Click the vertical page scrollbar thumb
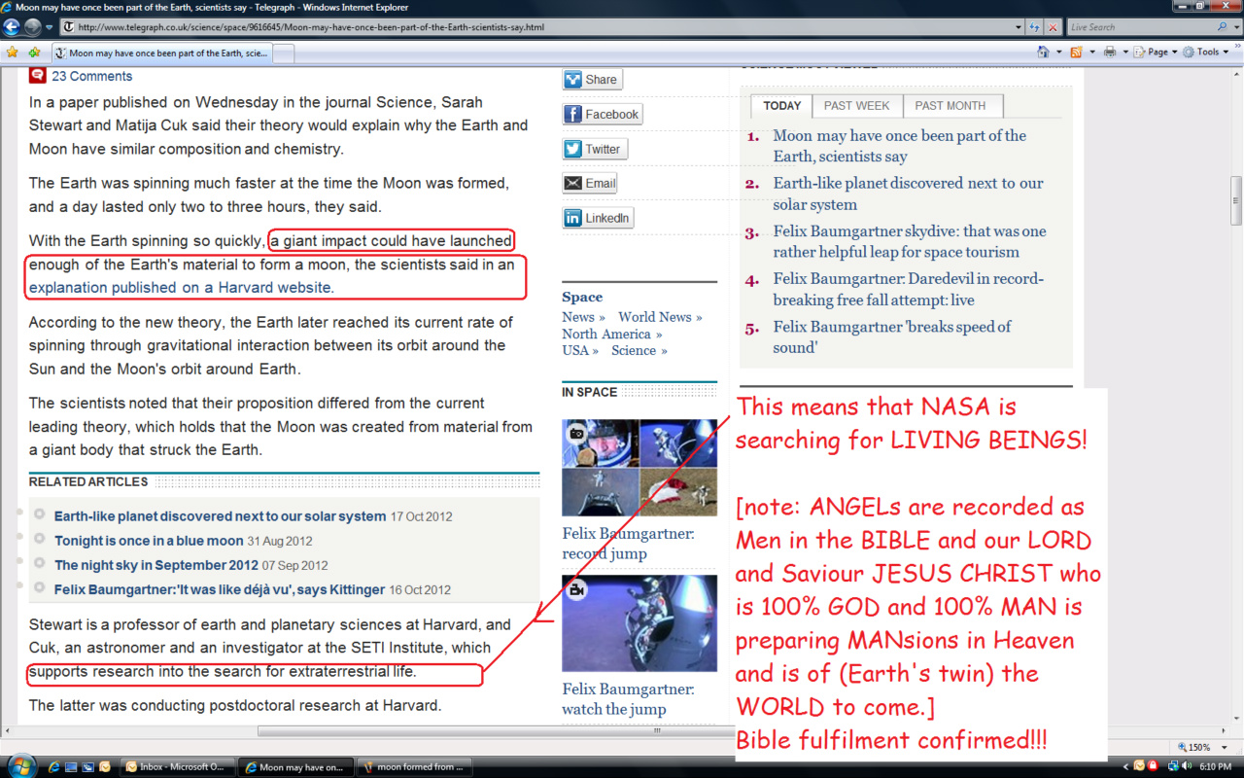 [x=1236, y=201]
